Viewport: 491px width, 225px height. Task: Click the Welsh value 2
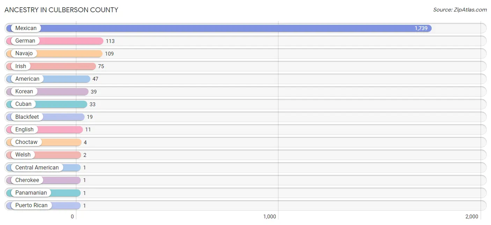[85, 155]
